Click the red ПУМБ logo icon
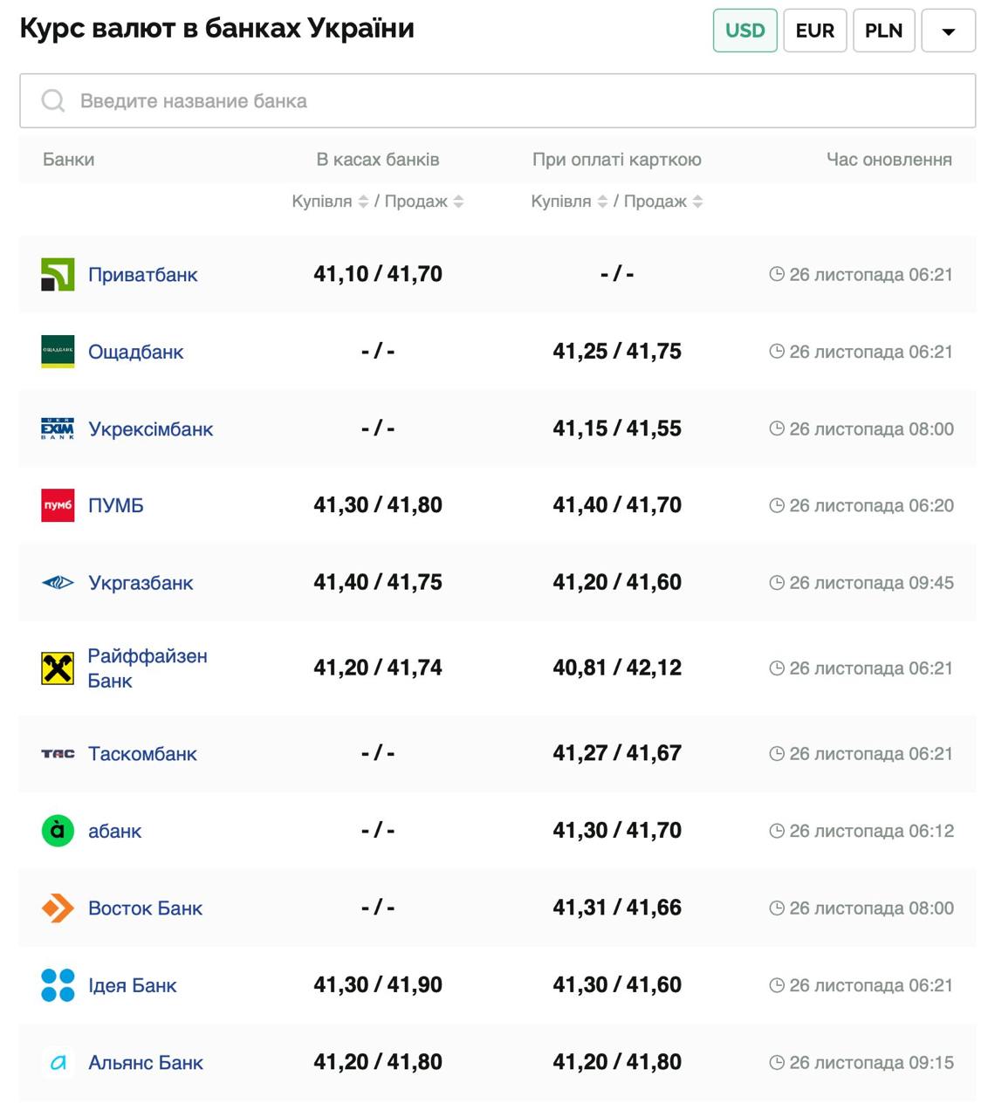 pyautogui.click(x=58, y=505)
